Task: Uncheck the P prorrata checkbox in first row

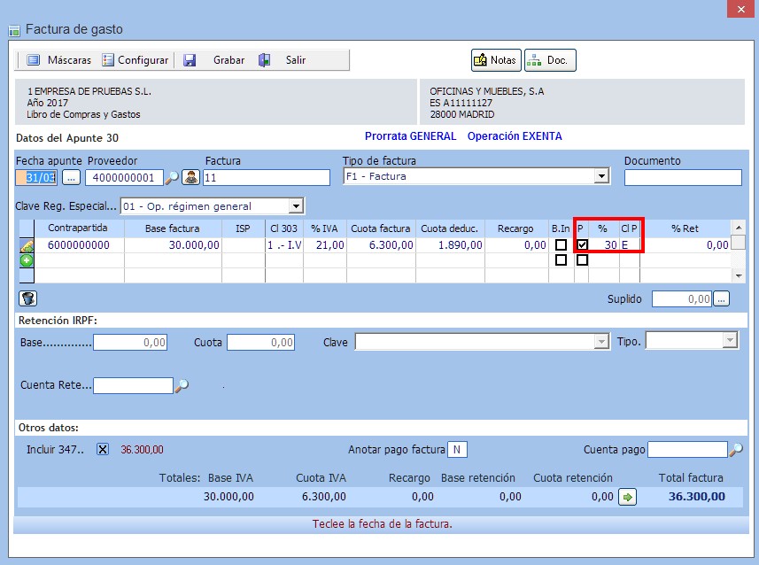Action: click(x=583, y=245)
